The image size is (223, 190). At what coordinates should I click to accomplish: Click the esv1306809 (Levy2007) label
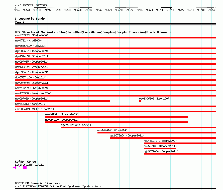[155, 99]
